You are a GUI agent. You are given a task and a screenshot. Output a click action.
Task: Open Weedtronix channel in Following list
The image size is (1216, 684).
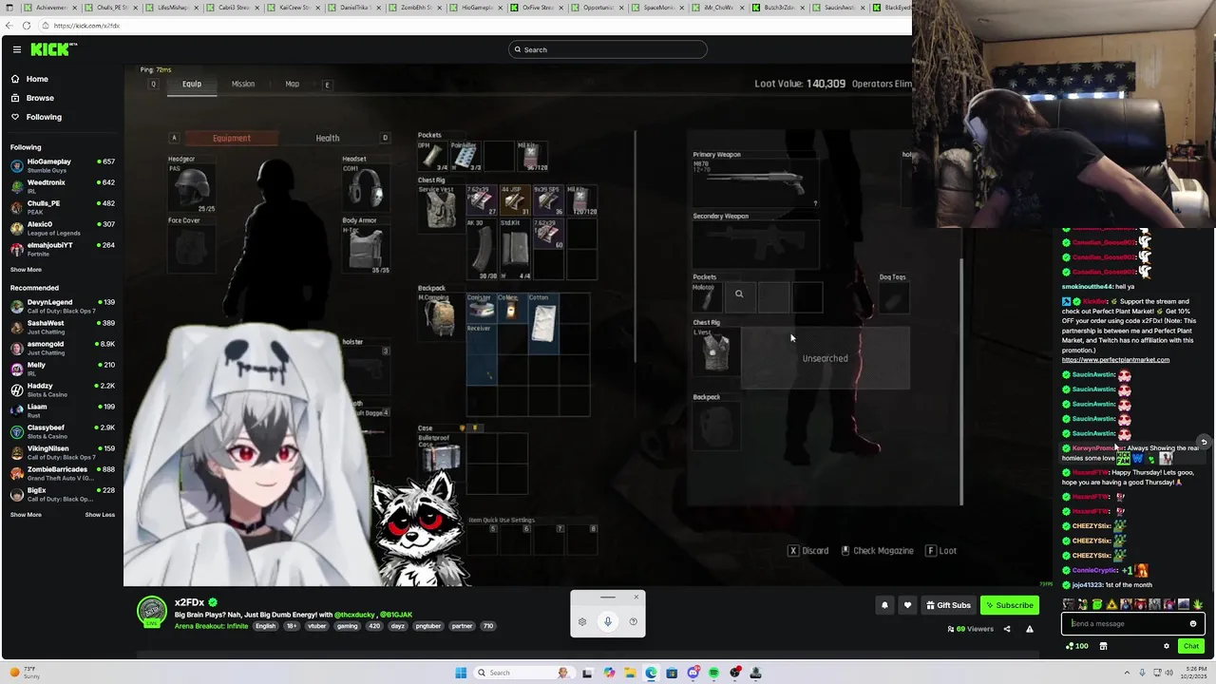[63, 186]
